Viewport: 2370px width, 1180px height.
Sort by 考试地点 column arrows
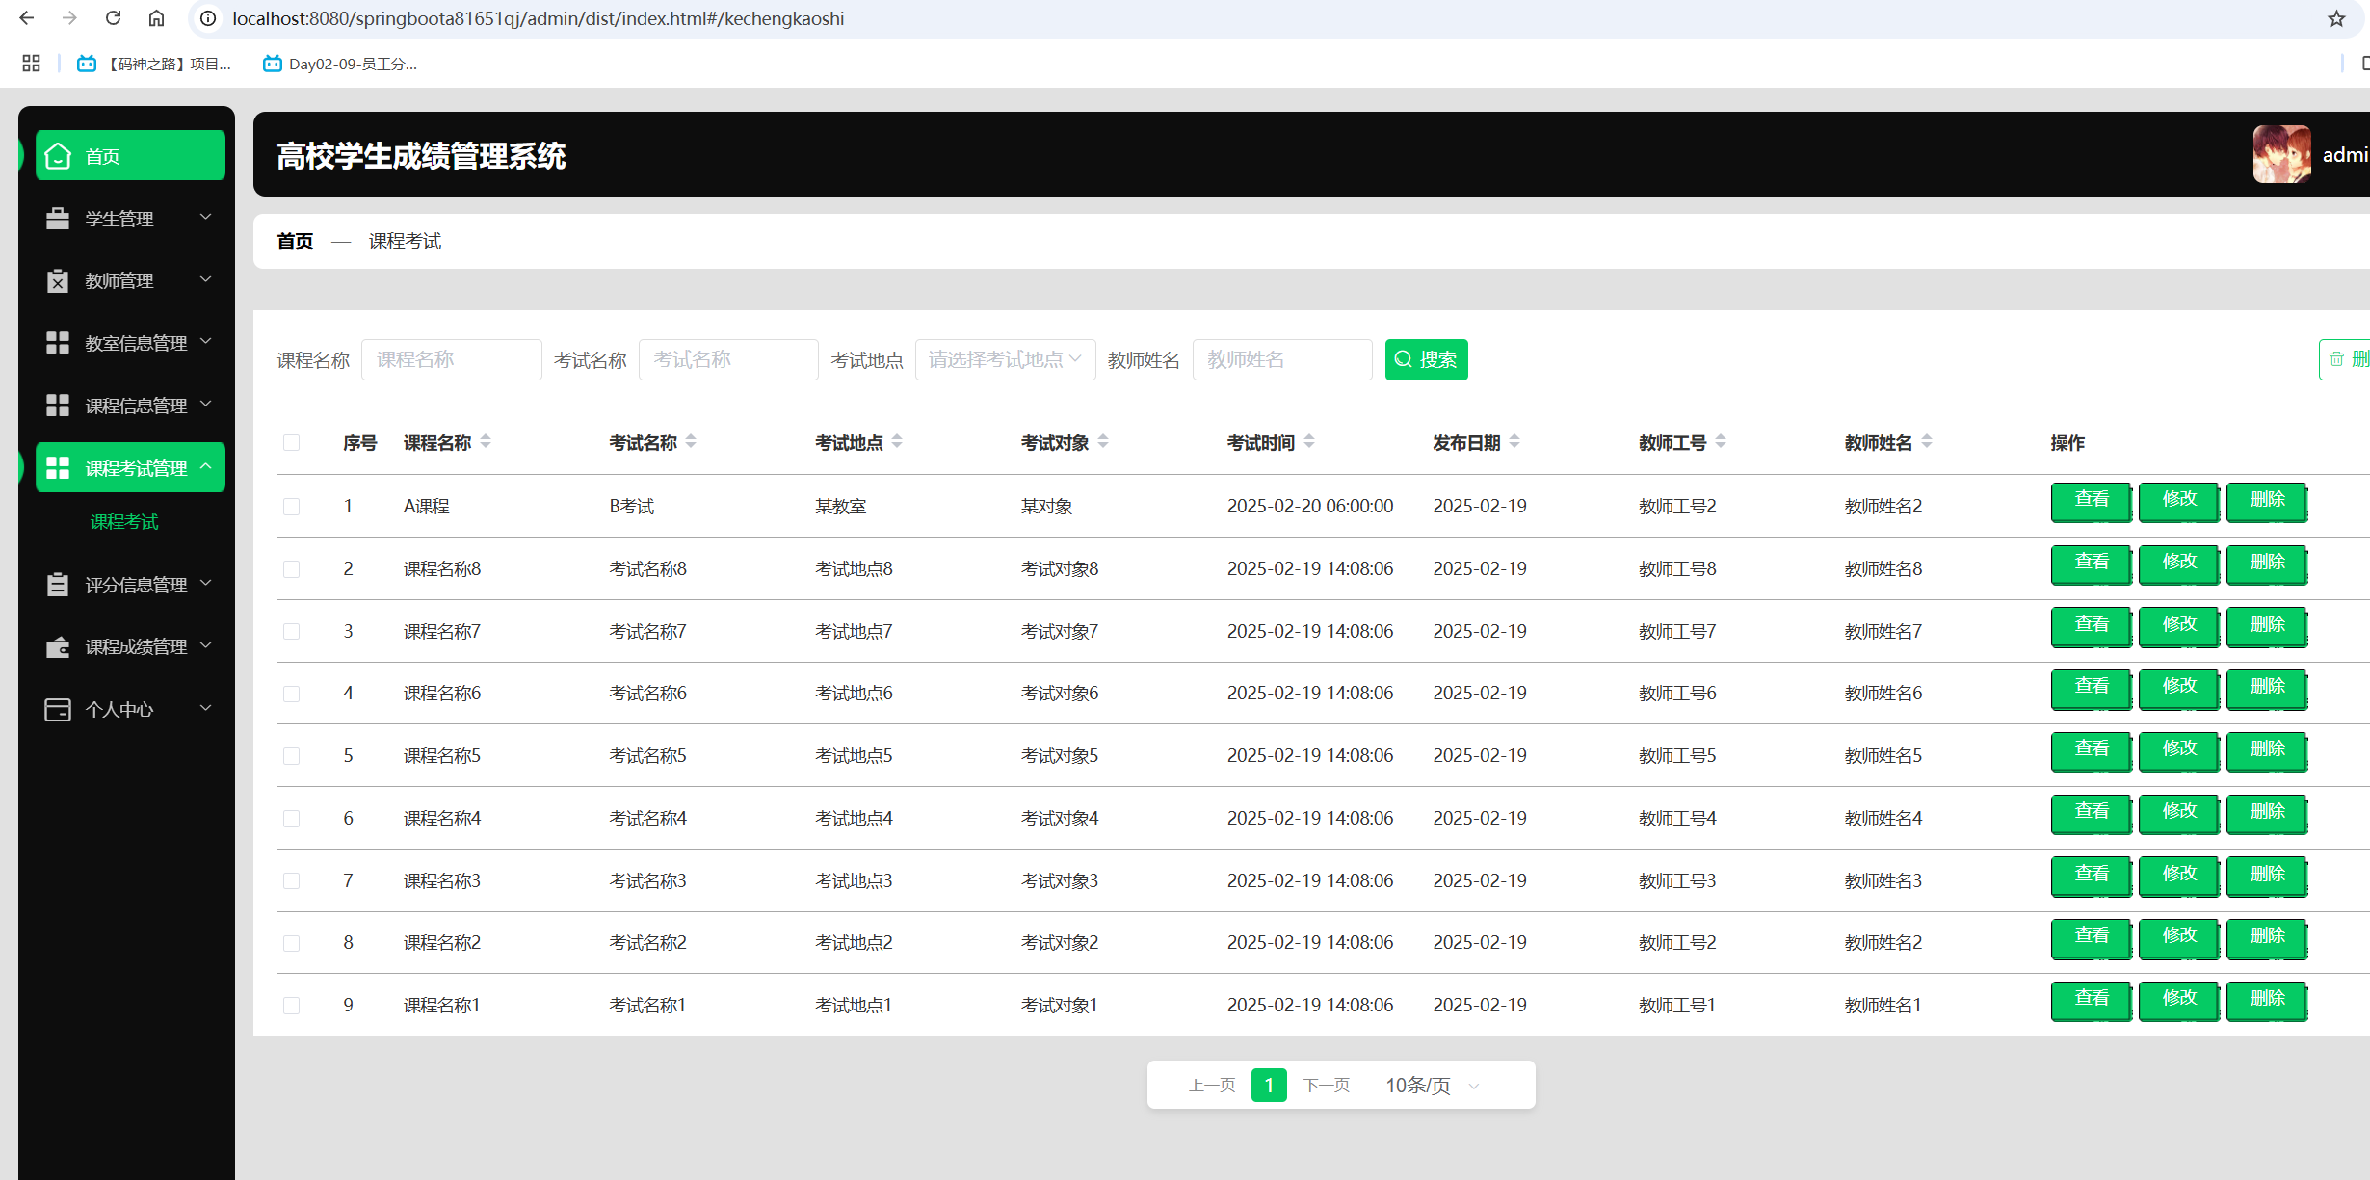pos(897,441)
